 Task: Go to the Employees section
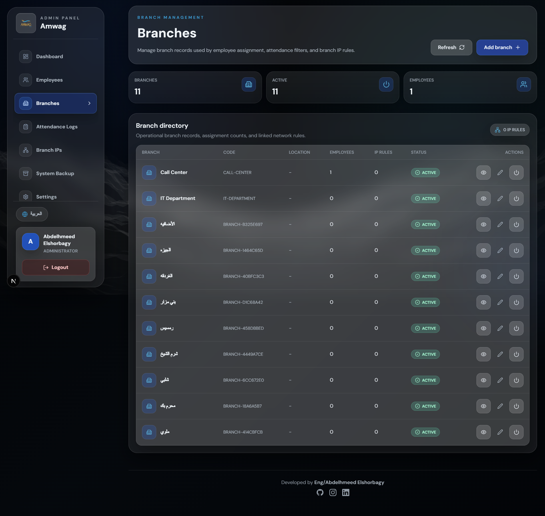pos(56,80)
